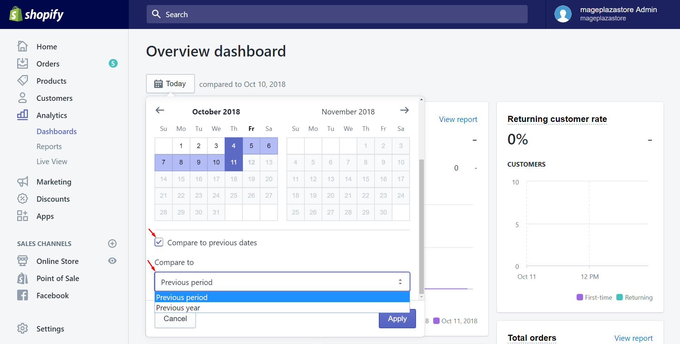Viewport: 680px width, 344px height.
Task: Click the Returning teal legend swatch
Action: pyautogui.click(x=620, y=297)
